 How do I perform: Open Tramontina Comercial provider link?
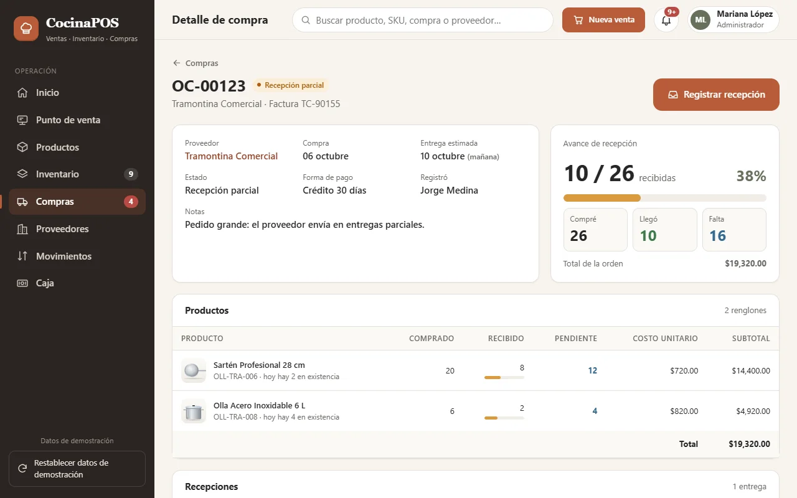tap(231, 156)
